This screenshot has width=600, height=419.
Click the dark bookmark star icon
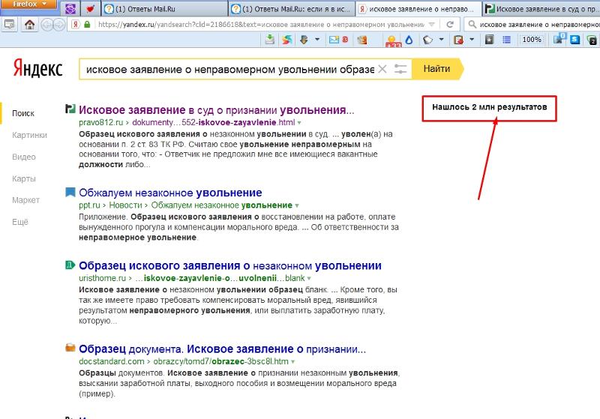point(489,40)
